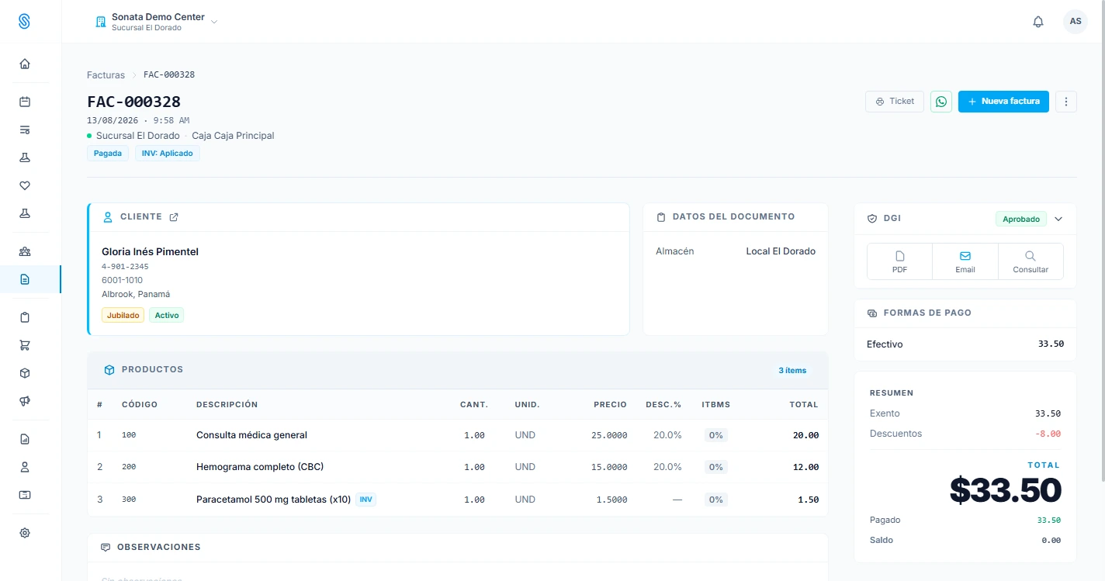Download the DGI PDF
This screenshot has height=581, width=1105.
[899, 261]
